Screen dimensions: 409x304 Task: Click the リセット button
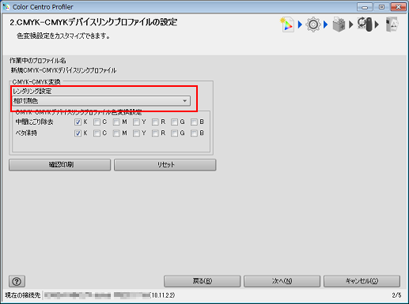click(x=165, y=165)
